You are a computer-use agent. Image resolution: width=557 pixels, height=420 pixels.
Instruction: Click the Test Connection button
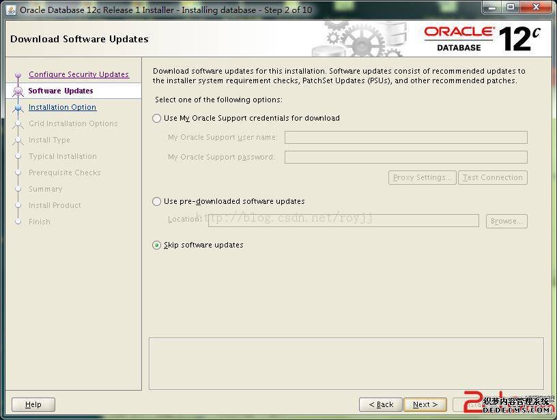(x=492, y=177)
